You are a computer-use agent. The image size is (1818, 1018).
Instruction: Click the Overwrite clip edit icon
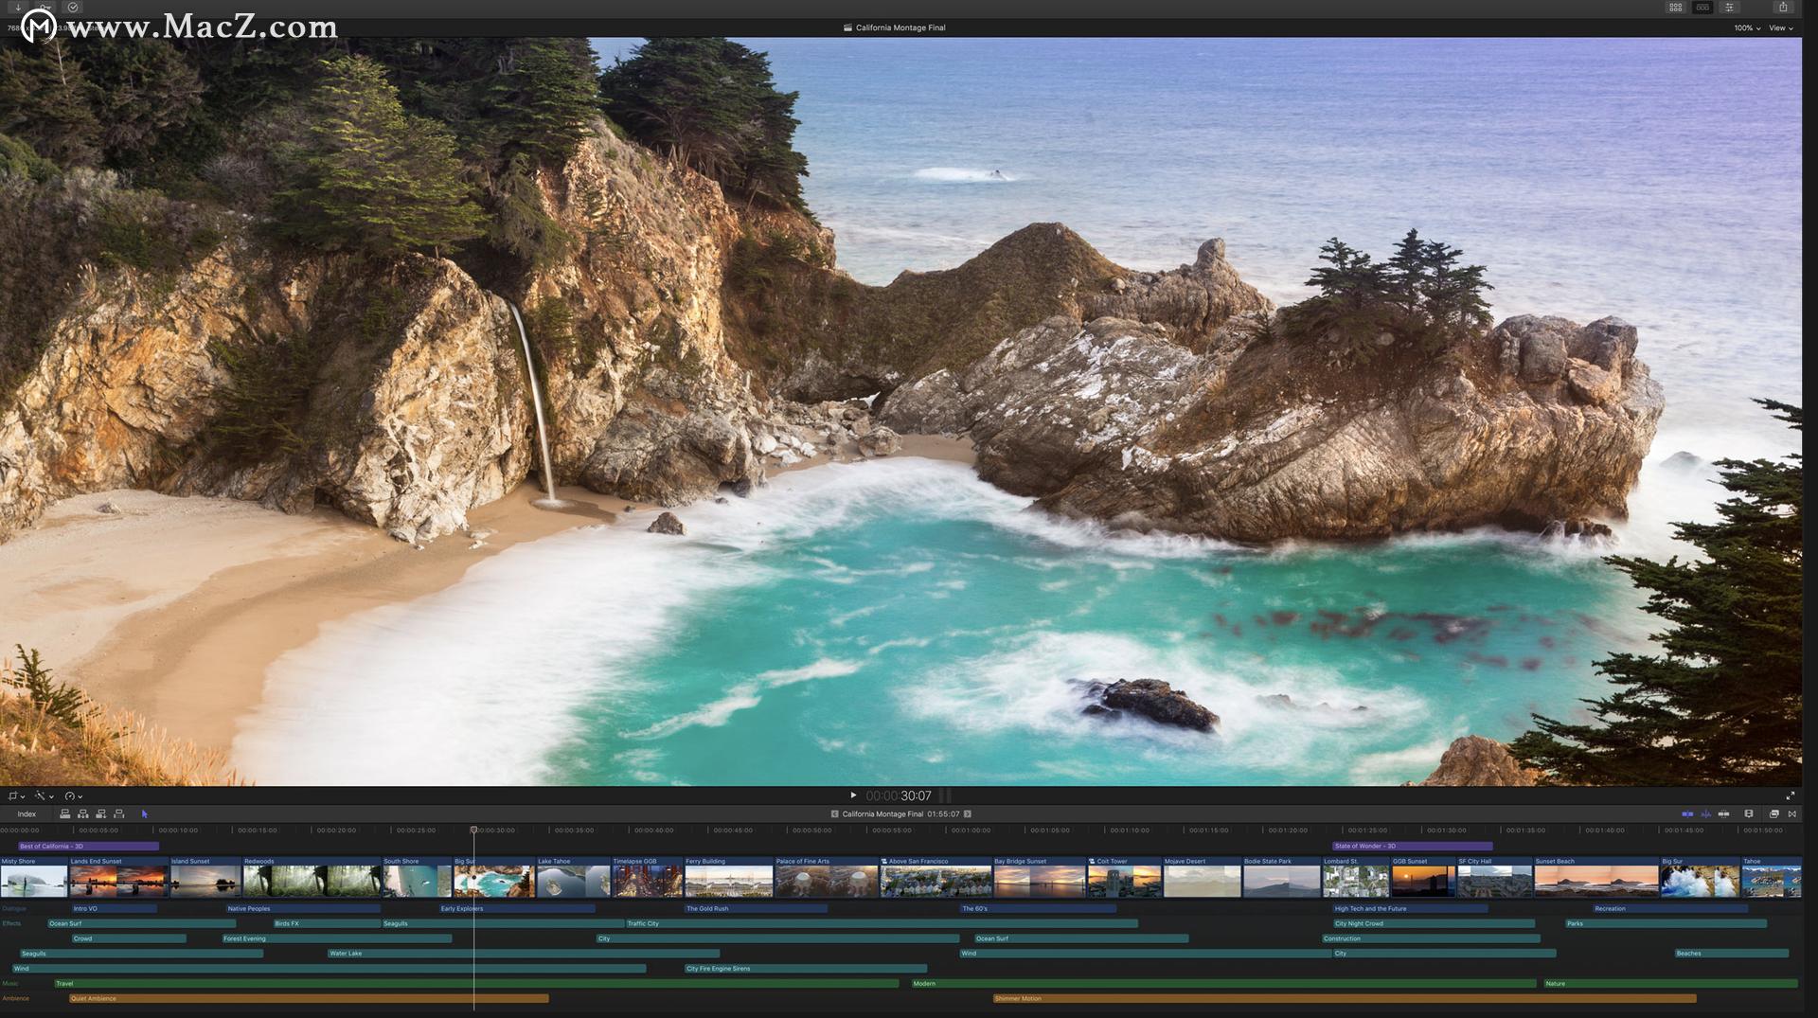tap(118, 813)
